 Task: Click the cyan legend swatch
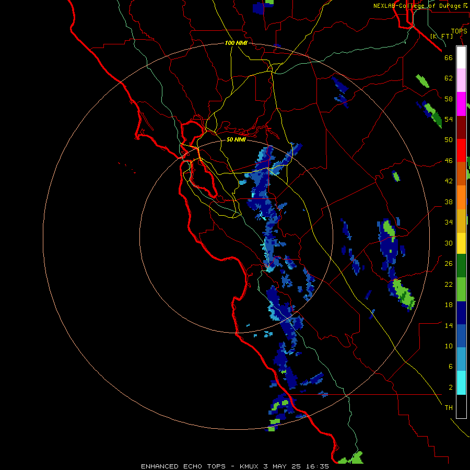tap(461, 383)
